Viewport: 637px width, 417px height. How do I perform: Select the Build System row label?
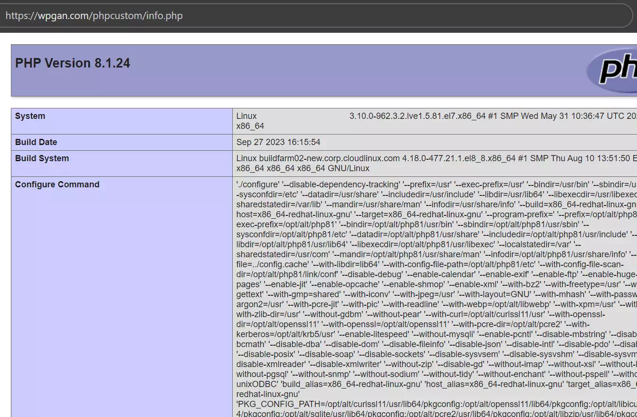pyautogui.click(x=42, y=158)
